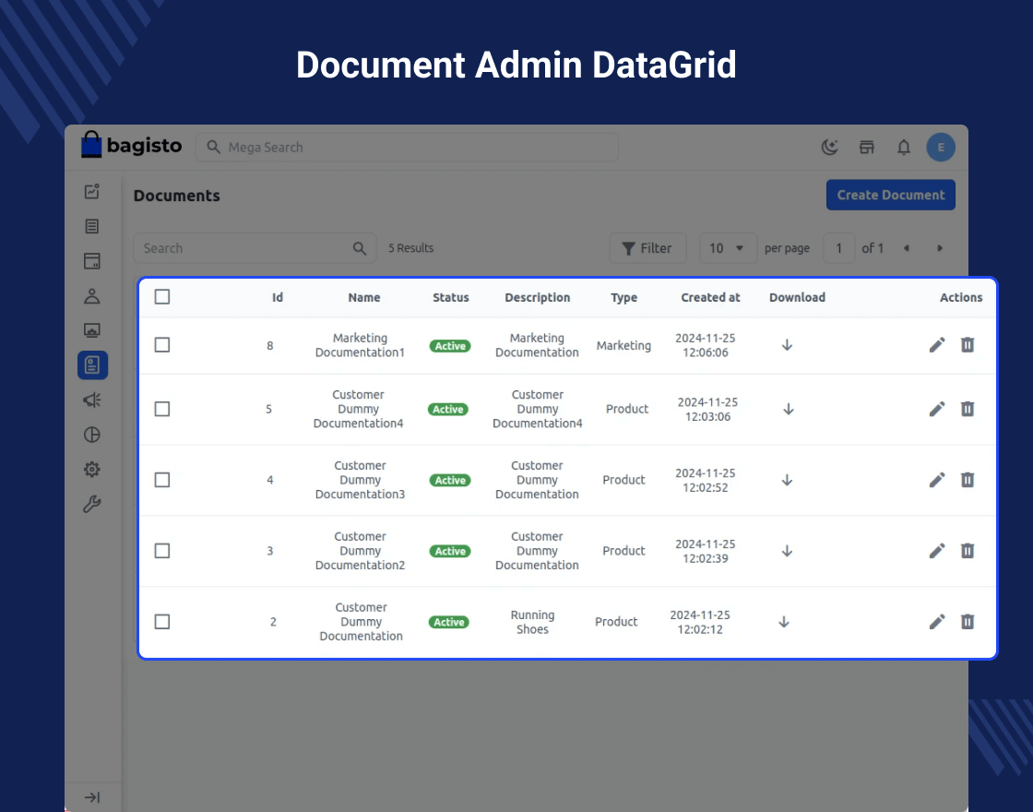1033x812 pixels.
Task: Open the Filter panel
Action: click(647, 248)
